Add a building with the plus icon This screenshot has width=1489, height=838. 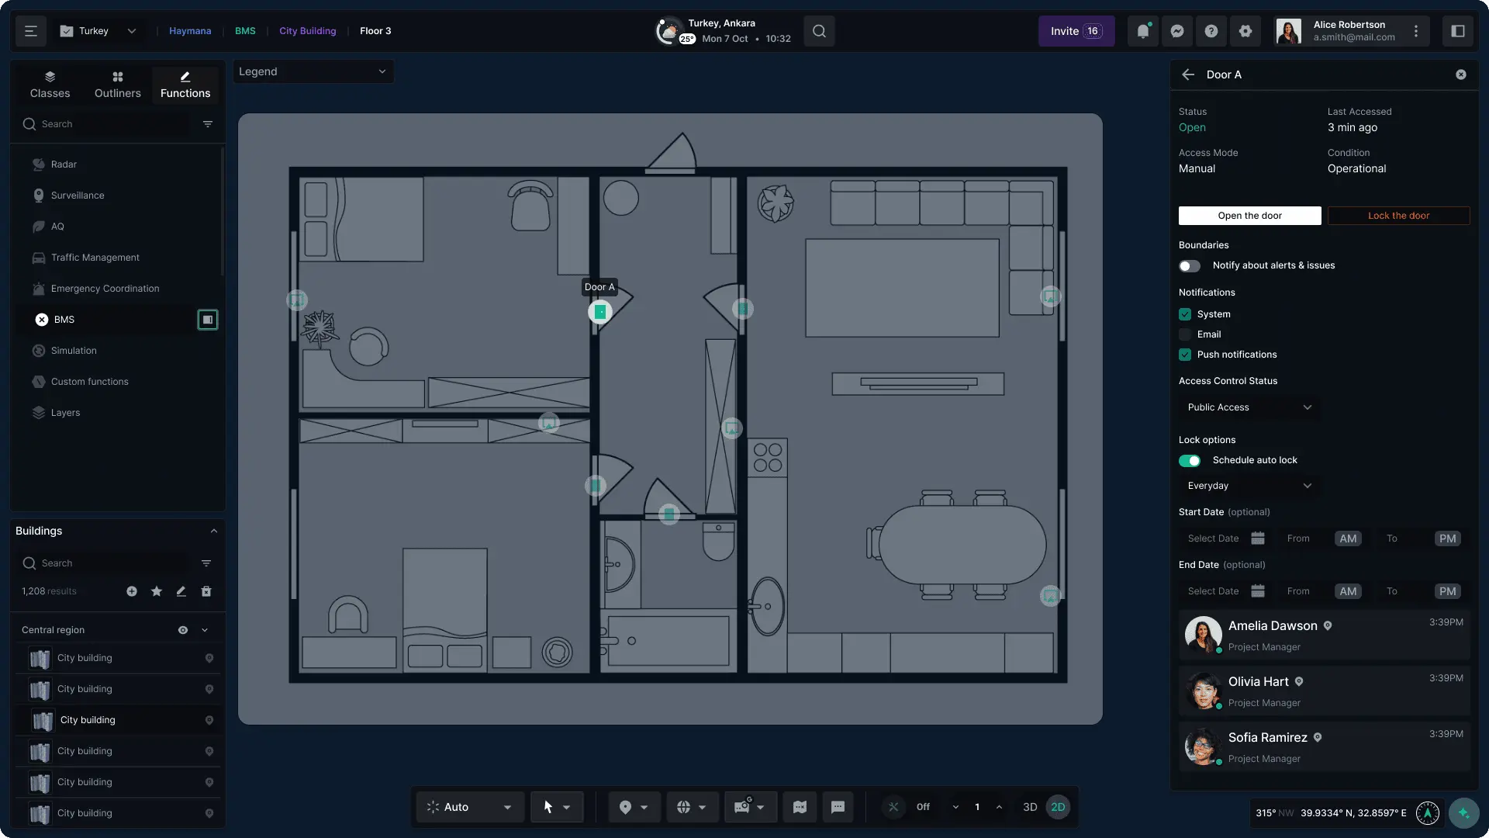click(x=132, y=591)
